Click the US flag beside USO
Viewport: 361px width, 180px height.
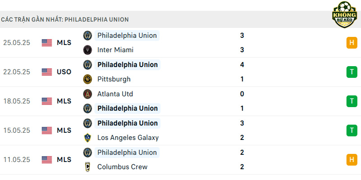pos(47,72)
